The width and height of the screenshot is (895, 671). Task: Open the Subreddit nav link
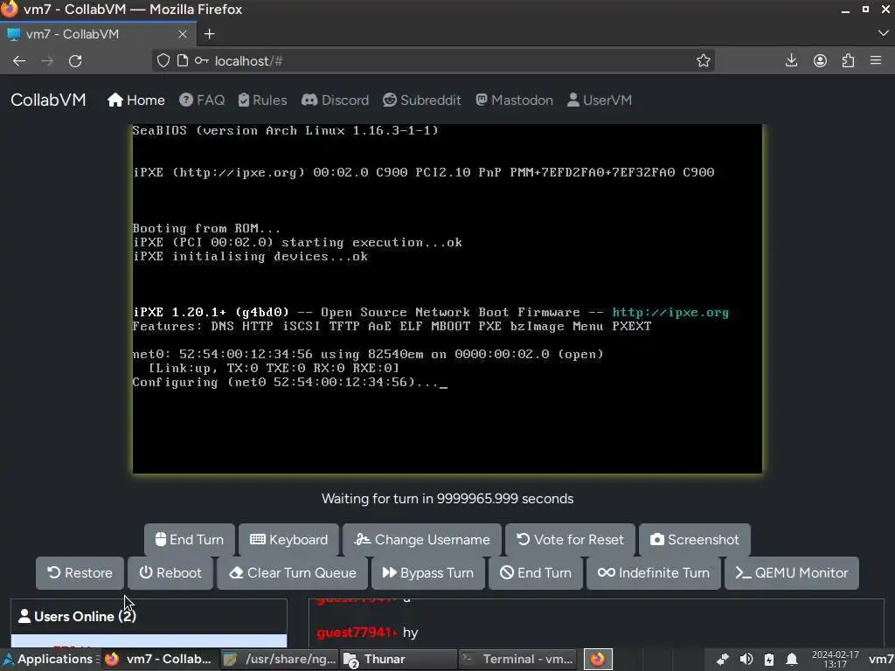coord(422,100)
